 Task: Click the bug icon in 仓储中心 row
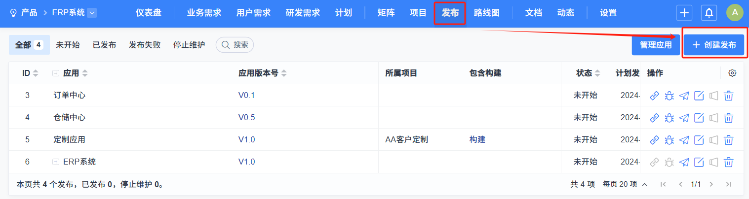pyautogui.click(x=669, y=118)
